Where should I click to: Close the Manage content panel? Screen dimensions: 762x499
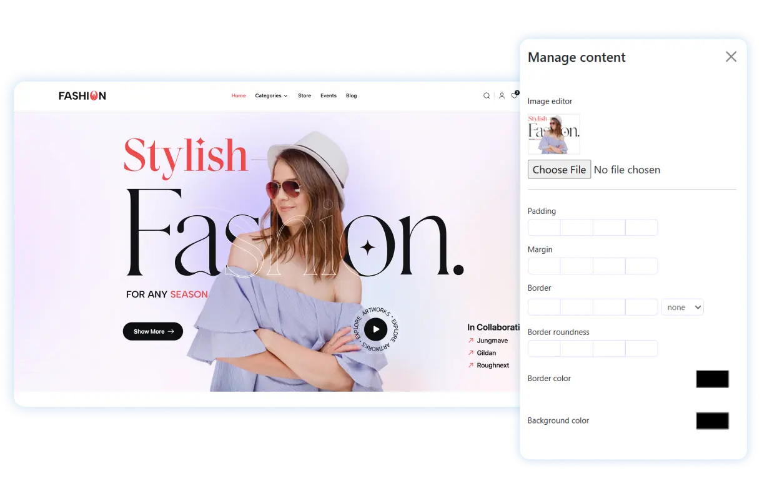click(731, 57)
